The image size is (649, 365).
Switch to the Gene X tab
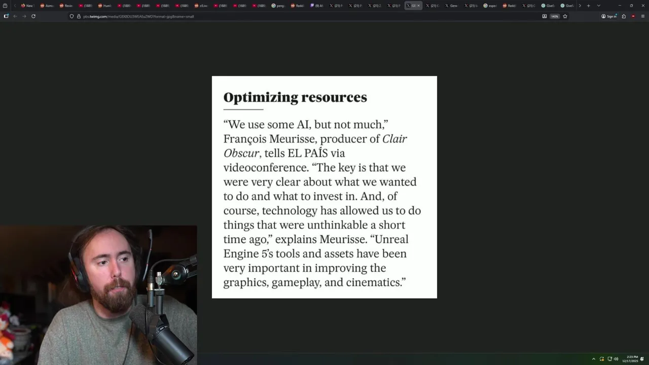(x=451, y=6)
